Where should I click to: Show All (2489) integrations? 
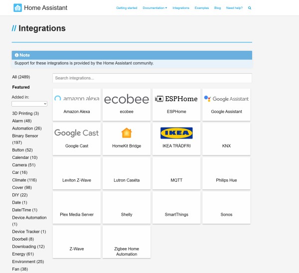[21, 77]
